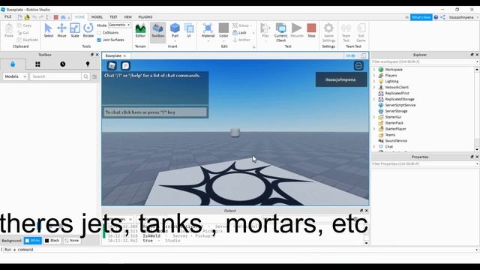This screenshot has width=480, height=270.
Task: Click the Duplicate button
Action: point(28,40)
